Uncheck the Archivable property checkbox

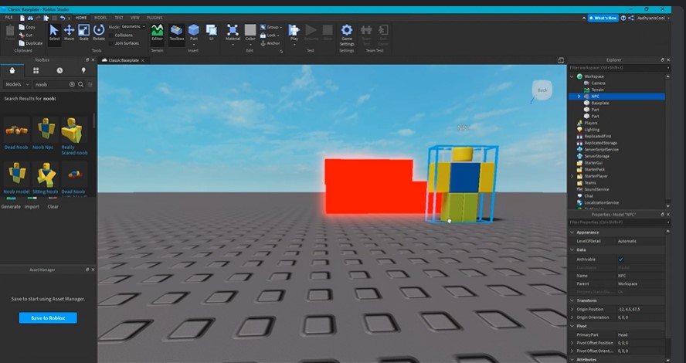(620, 260)
